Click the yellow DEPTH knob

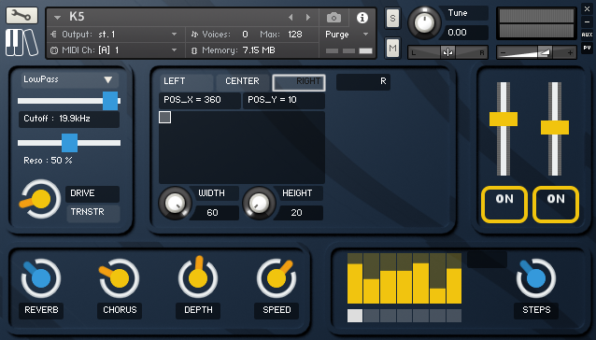point(198,277)
